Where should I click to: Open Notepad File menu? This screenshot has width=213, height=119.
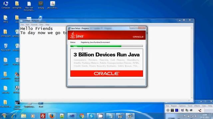click(22, 25)
